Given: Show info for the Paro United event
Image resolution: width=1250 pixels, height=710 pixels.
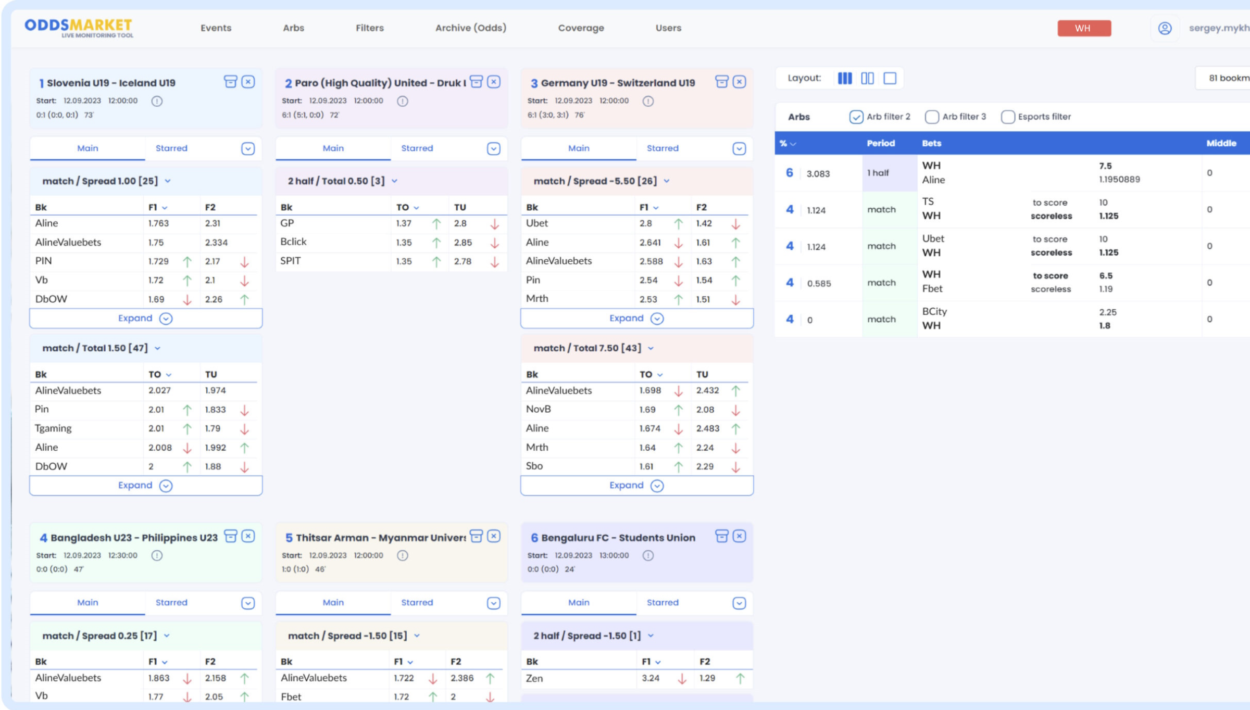Looking at the screenshot, I should 402,101.
